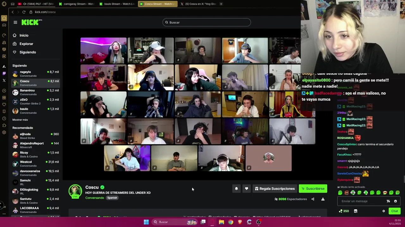Go to Inicio in sidebar
Screen dimensions: 405x227
coord(24,35)
